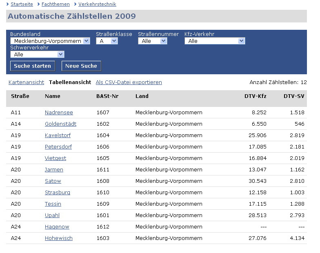Click DTV-SV value 2.181
Screen dimensions: 320x253
pyautogui.click(x=297, y=147)
